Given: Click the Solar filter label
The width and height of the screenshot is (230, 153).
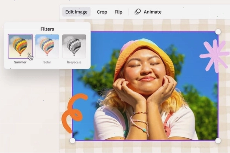Looking at the screenshot, I should 47,62.
